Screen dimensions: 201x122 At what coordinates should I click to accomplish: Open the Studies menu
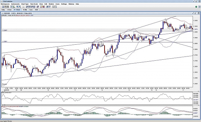(x=51, y=4)
